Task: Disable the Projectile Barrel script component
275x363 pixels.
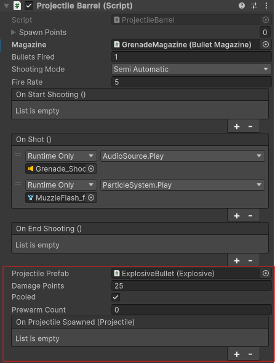Action: [x=29, y=6]
